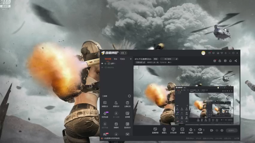Open the user avatar in the title bar
Screen dimensions: 255x143
[203, 53]
